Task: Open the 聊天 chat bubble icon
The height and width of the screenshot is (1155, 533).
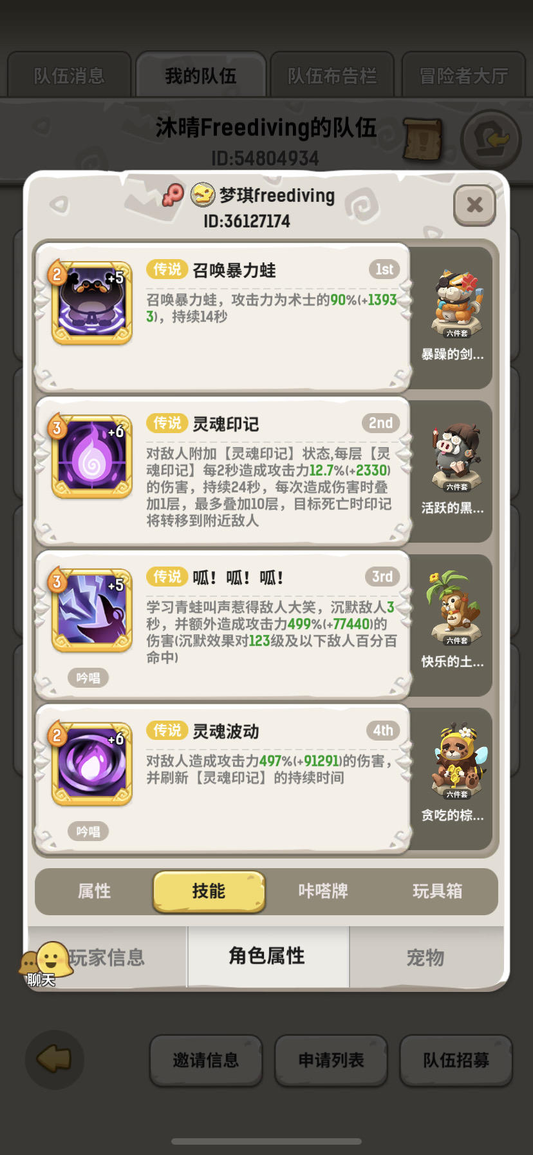Action: (x=43, y=964)
